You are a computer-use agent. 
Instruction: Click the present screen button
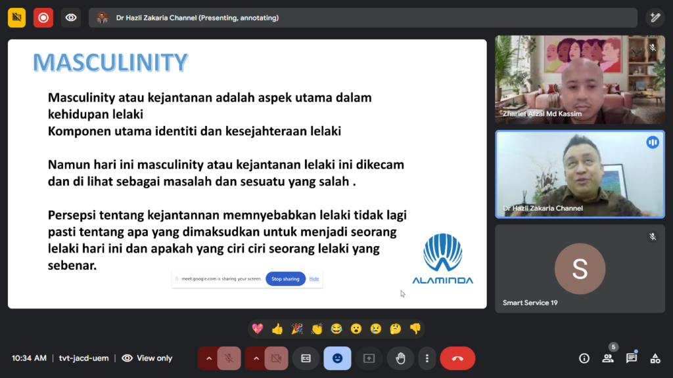pos(369,358)
